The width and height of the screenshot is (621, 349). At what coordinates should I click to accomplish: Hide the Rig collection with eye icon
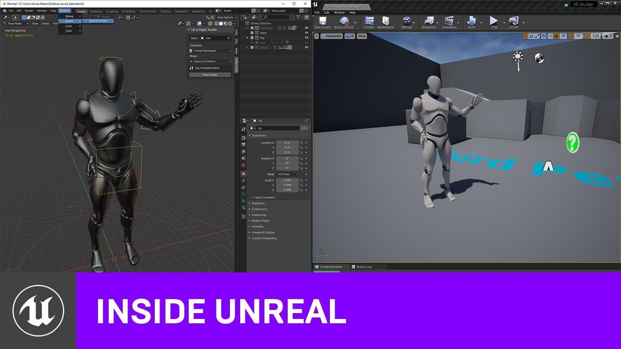coord(306,38)
